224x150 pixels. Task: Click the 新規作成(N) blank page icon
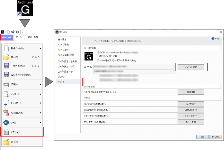6,48
